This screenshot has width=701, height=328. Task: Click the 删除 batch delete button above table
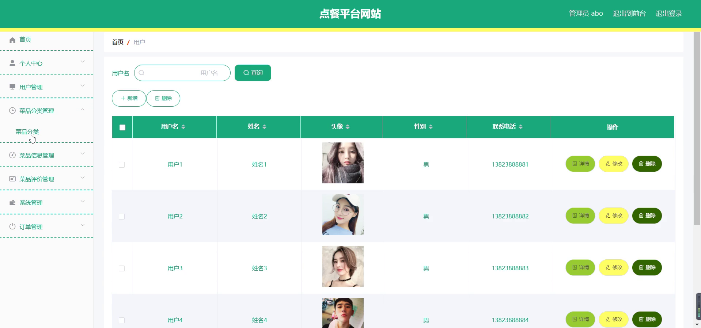pyautogui.click(x=163, y=98)
